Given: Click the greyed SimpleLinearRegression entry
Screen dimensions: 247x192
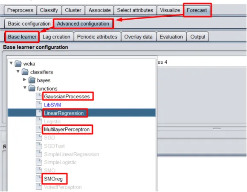Looking at the screenshot, I should tap(72, 154).
